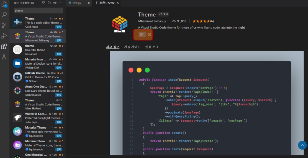Click the hassanoof theme icon thumbnail

click(x=18, y=50)
